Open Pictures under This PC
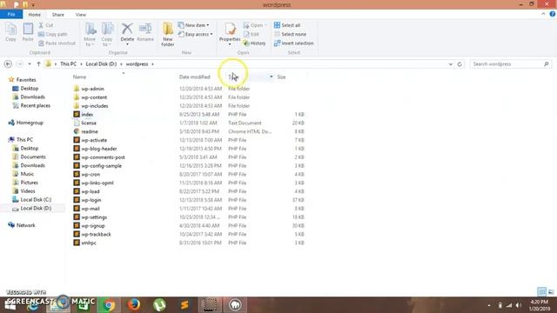 pyautogui.click(x=29, y=183)
